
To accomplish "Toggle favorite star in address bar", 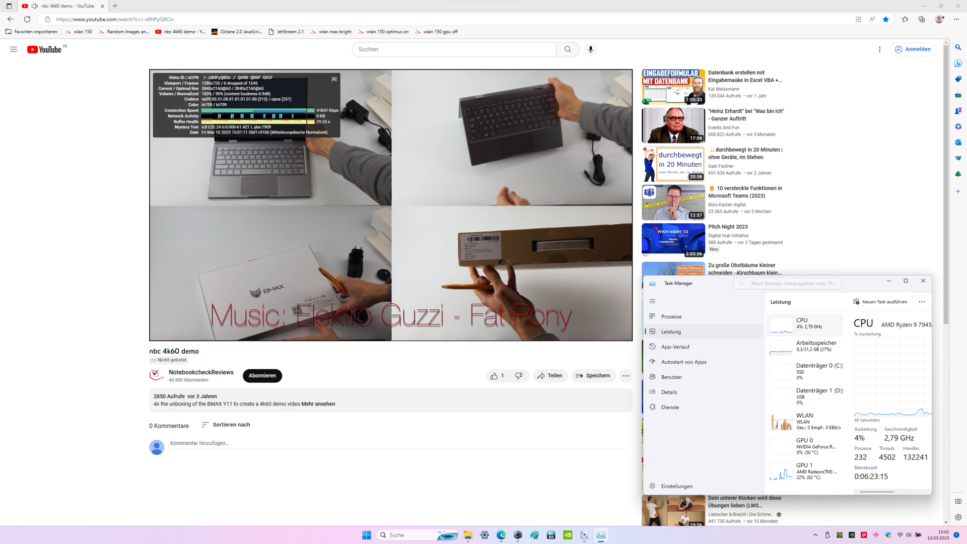I will (885, 19).
